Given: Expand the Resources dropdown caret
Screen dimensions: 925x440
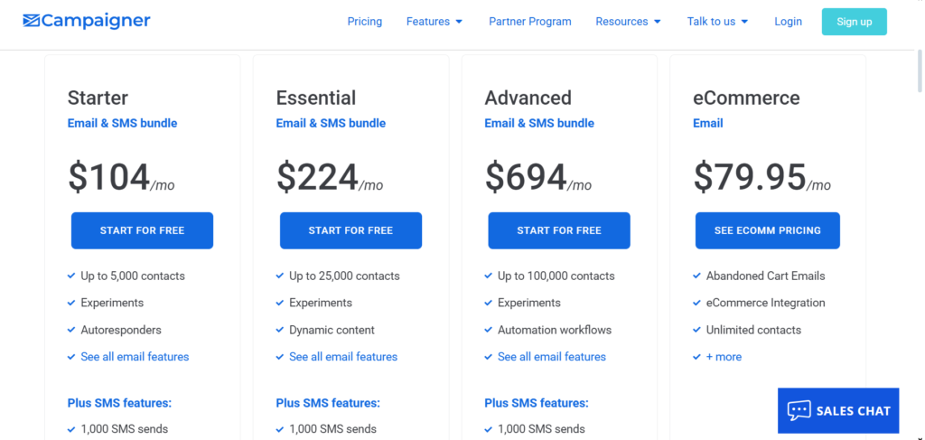Looking at the screenshot, I should coord(658,22).
